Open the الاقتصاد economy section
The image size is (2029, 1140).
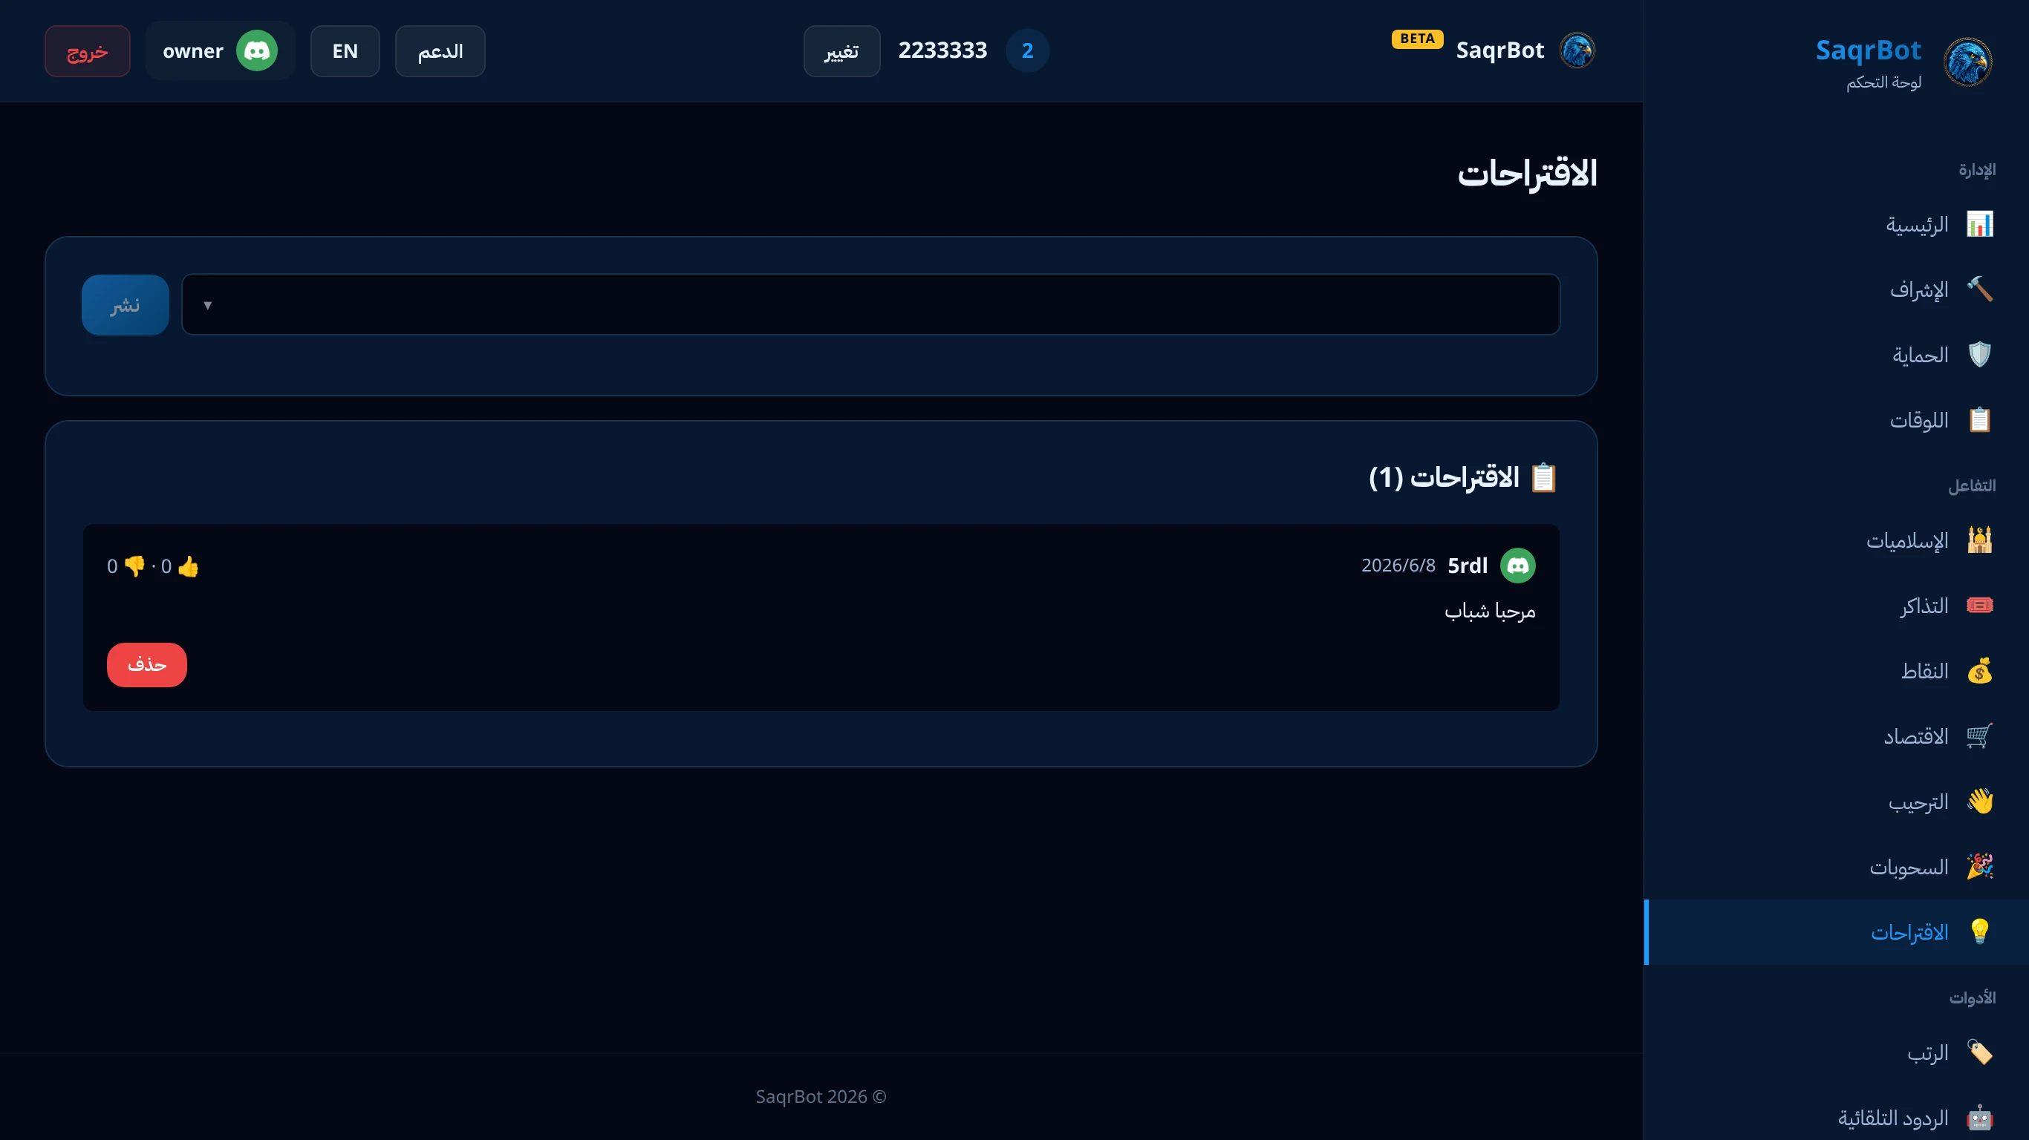click(x=1836, y=736)
